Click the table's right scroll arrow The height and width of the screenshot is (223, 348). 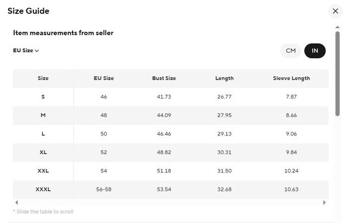pos(325,202)
